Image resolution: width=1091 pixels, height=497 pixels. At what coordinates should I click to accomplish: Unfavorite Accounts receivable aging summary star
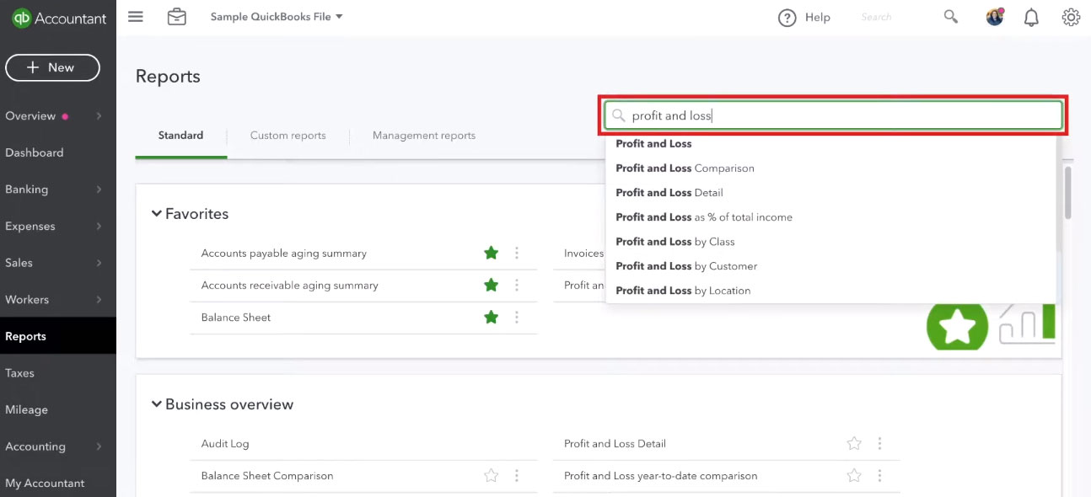click(x=491, y=285)
